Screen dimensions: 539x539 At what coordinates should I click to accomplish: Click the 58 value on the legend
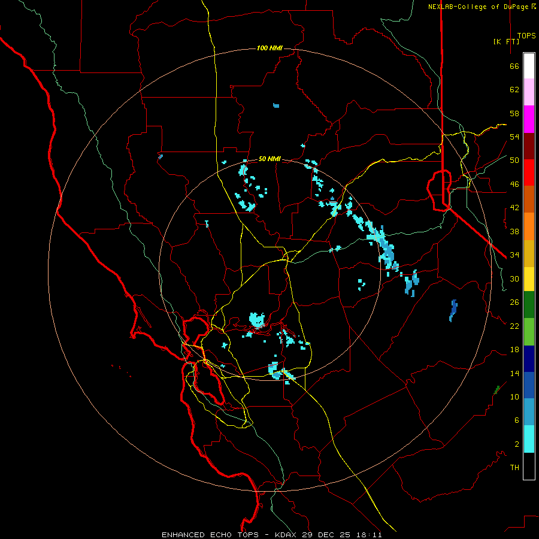(x=514, y=113)
